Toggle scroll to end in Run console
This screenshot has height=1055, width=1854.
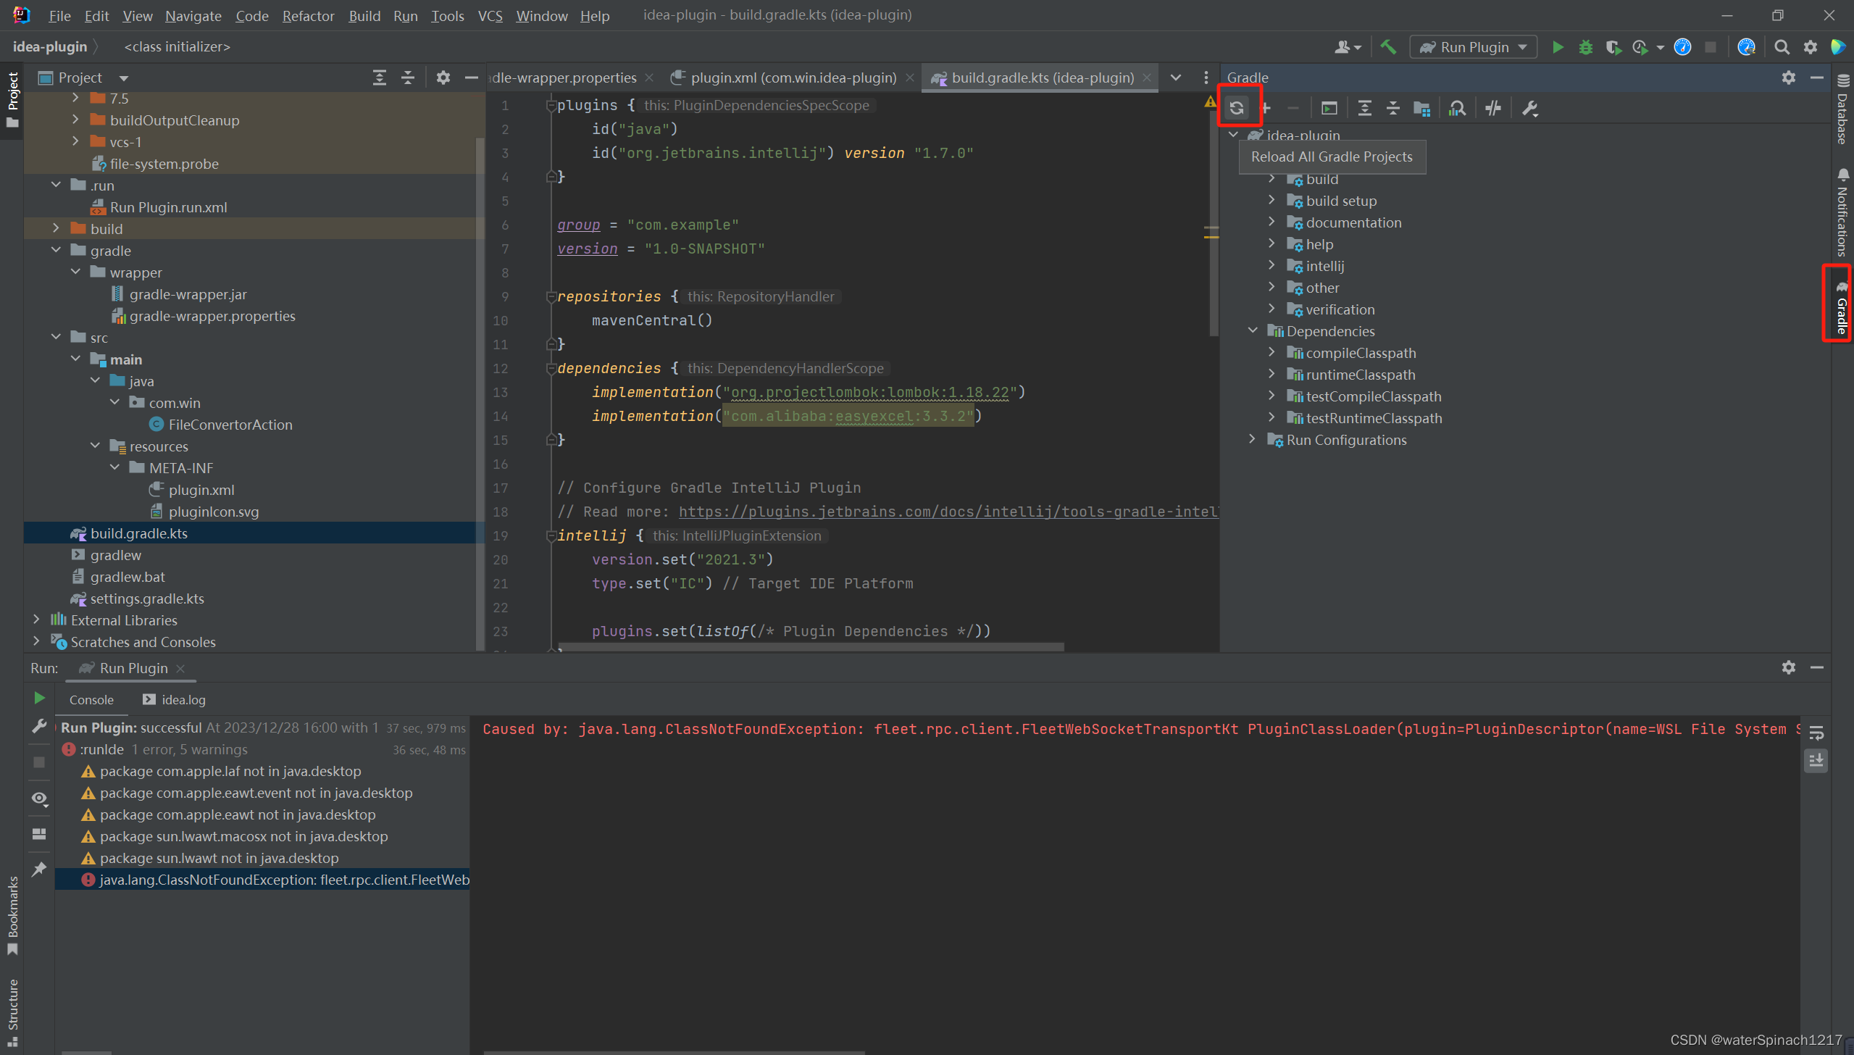pyautogui.click(x=1816, y=760)
